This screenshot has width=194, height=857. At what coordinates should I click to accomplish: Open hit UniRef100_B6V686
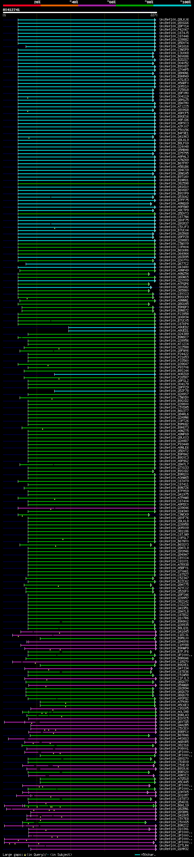(x=174, y=57)
